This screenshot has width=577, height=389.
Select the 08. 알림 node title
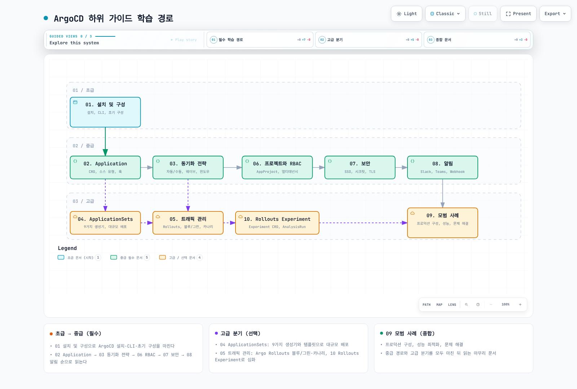pyautogui.click(x=442, y=164)
